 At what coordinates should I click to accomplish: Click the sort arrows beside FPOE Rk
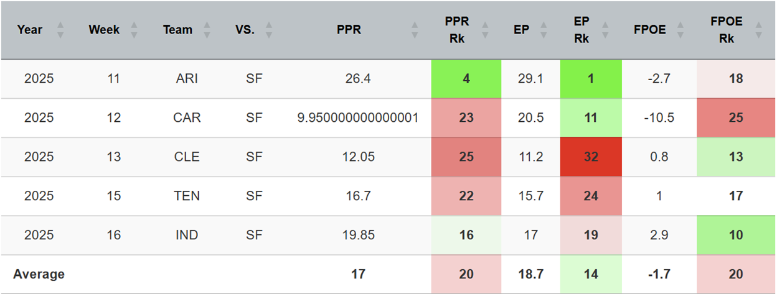click(758, 30)
